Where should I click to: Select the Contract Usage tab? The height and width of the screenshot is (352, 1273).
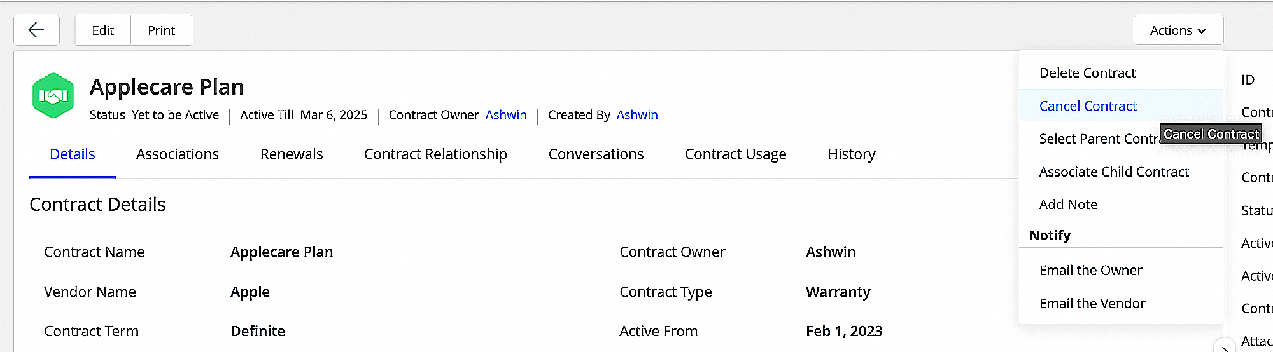click(735, 154)
